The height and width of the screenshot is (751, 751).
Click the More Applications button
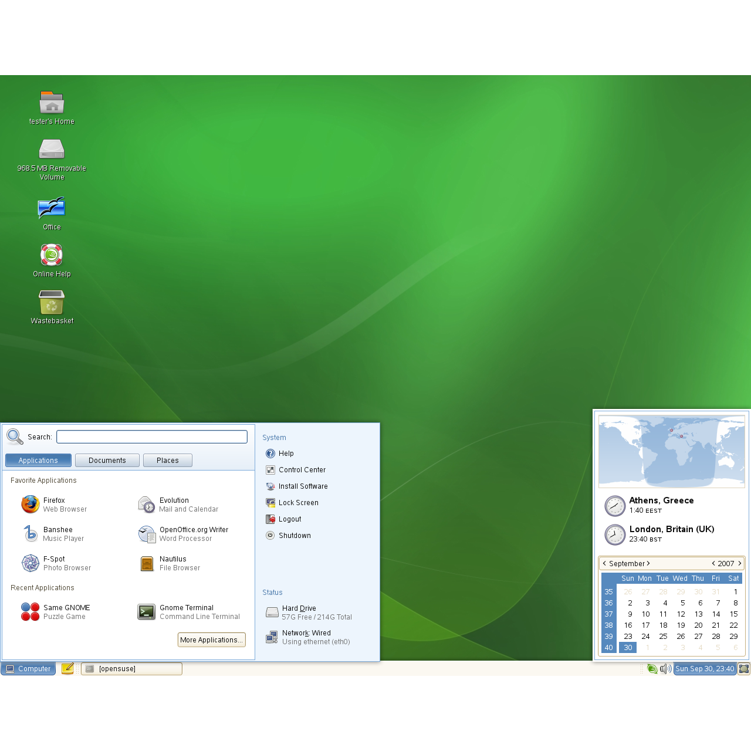tap(211, 640)
